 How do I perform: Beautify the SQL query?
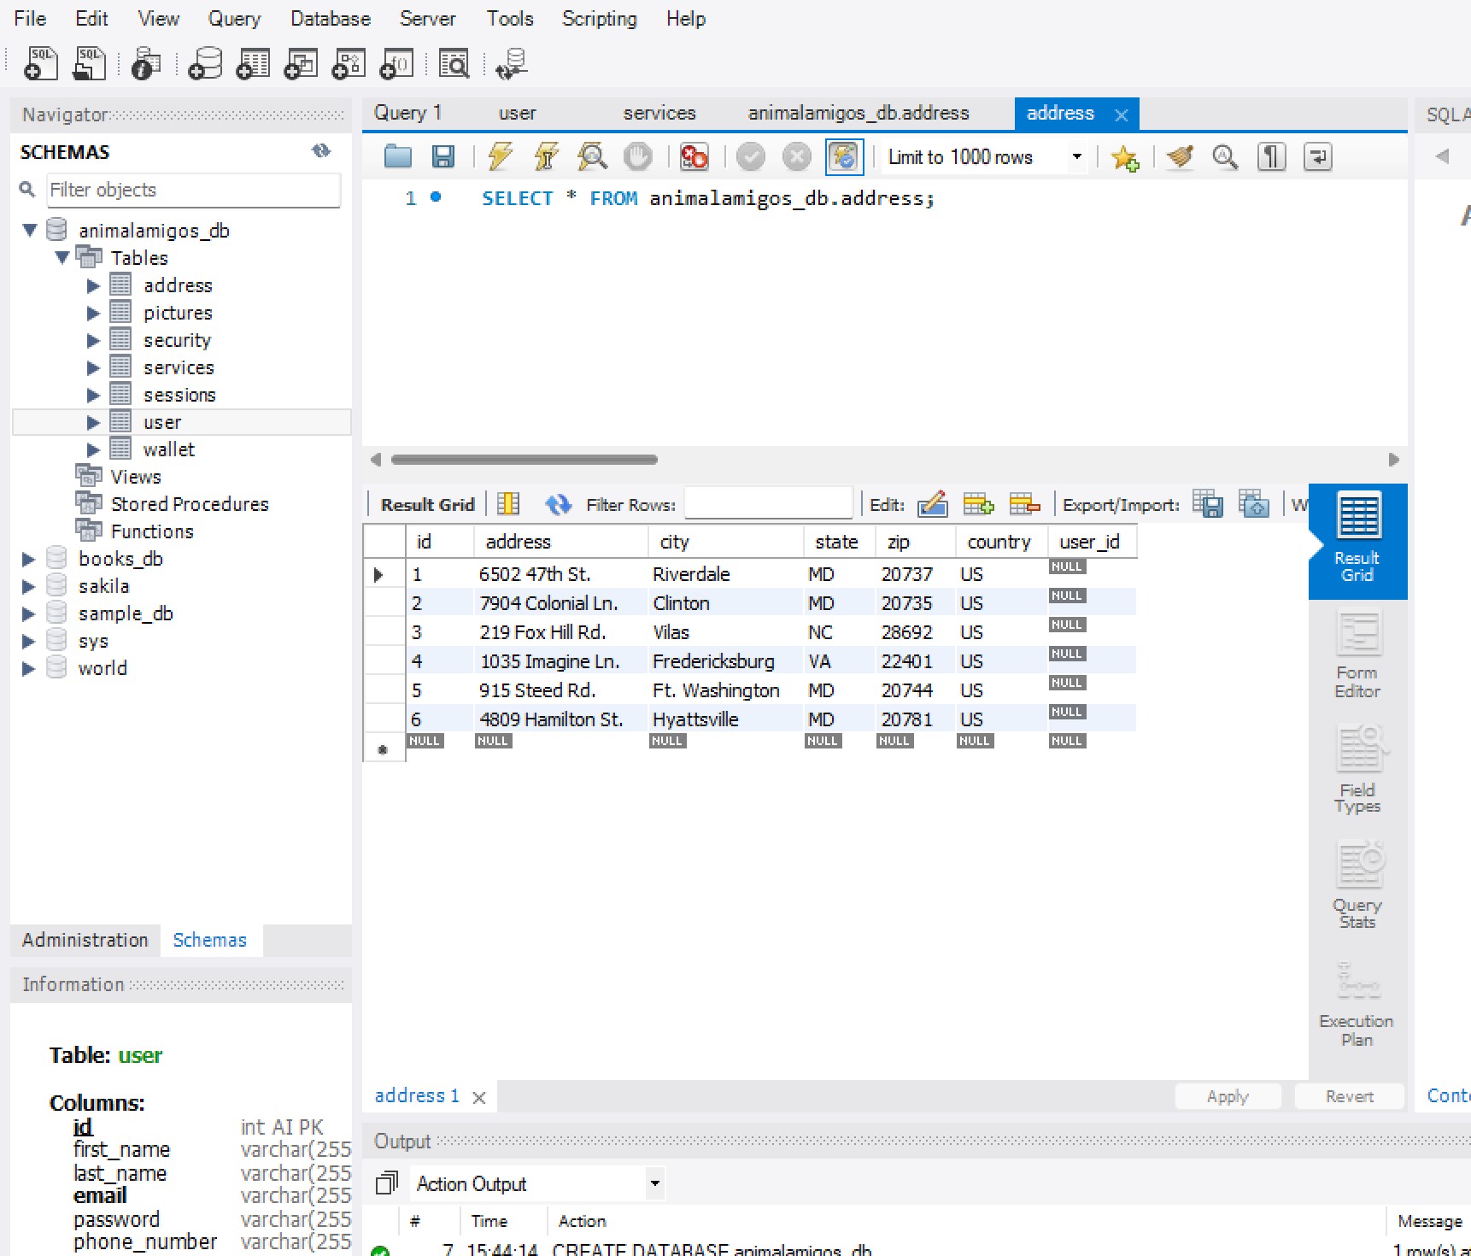(x=1180, y=156)
